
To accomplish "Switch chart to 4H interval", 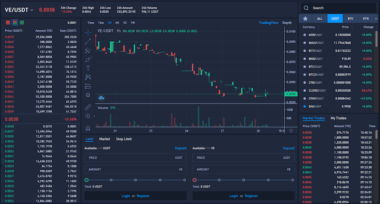I will [117, 23].
